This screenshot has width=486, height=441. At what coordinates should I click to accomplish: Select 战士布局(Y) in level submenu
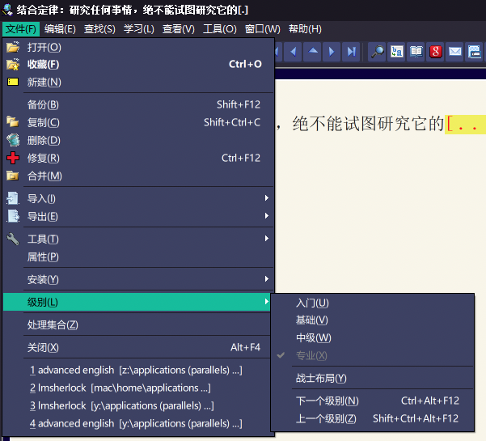tap(372, 378)
